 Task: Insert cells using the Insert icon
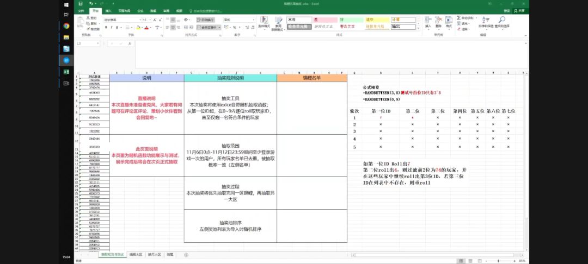(x=428, y=22)
